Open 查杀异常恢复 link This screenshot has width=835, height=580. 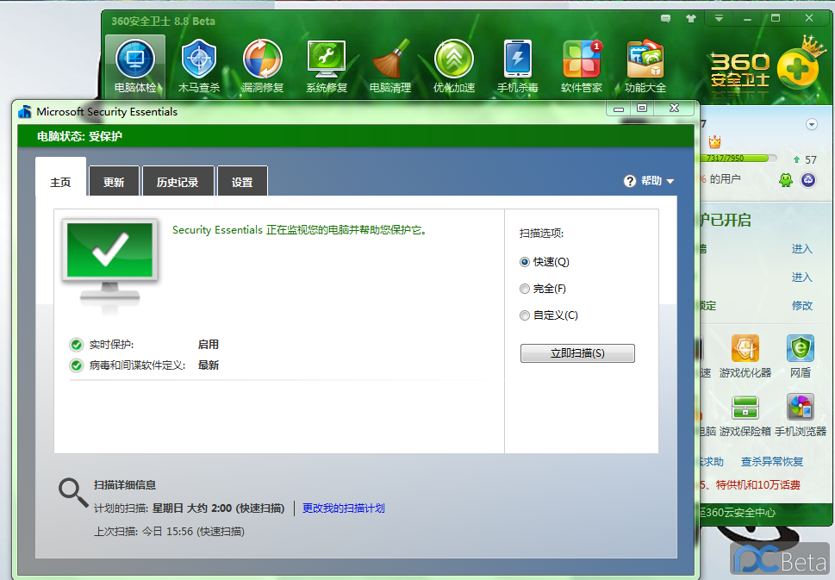(x=771, y=462)
